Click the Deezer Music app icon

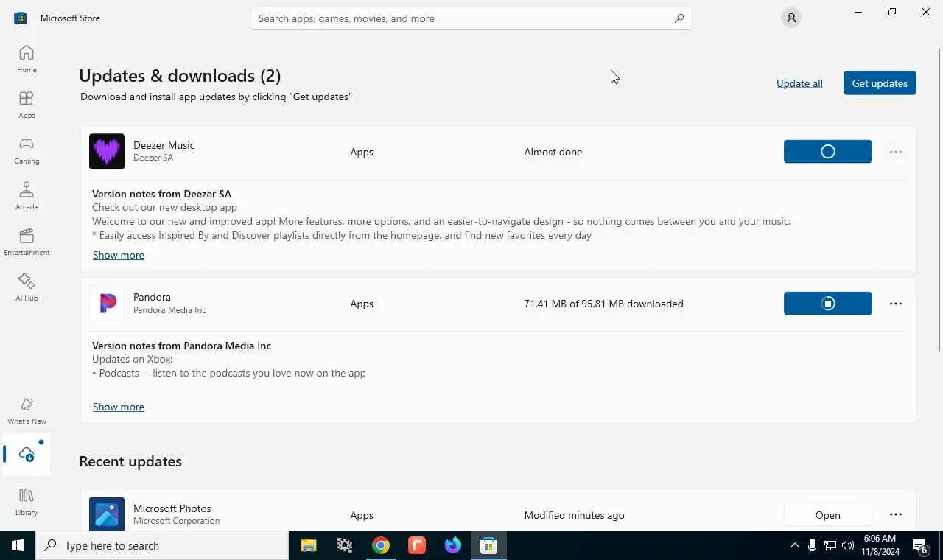107,152
